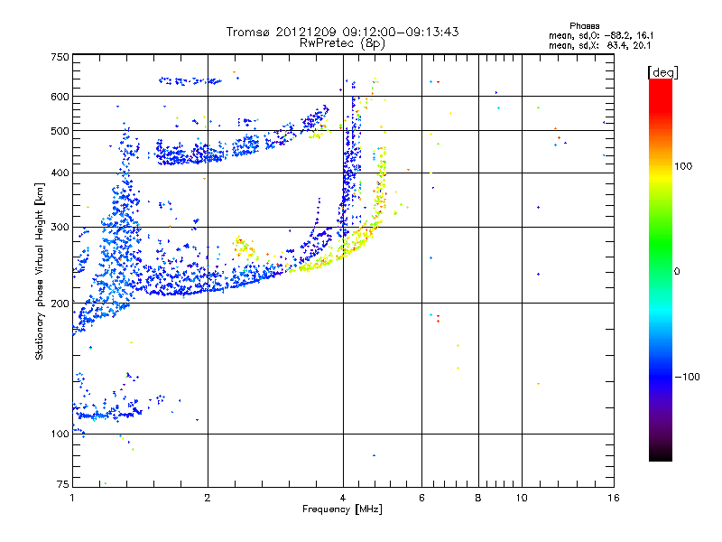Click colorbar tick label '-100'
722x542 pixels.
pos(687,377)
